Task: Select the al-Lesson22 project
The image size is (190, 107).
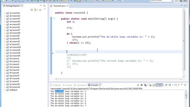Action: point(15,44)
